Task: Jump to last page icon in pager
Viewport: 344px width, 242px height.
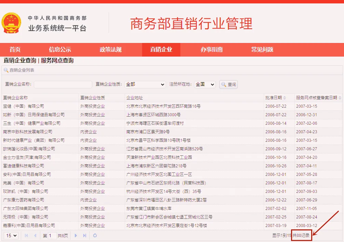Action: pyautogui.click(x=85, y=236)
